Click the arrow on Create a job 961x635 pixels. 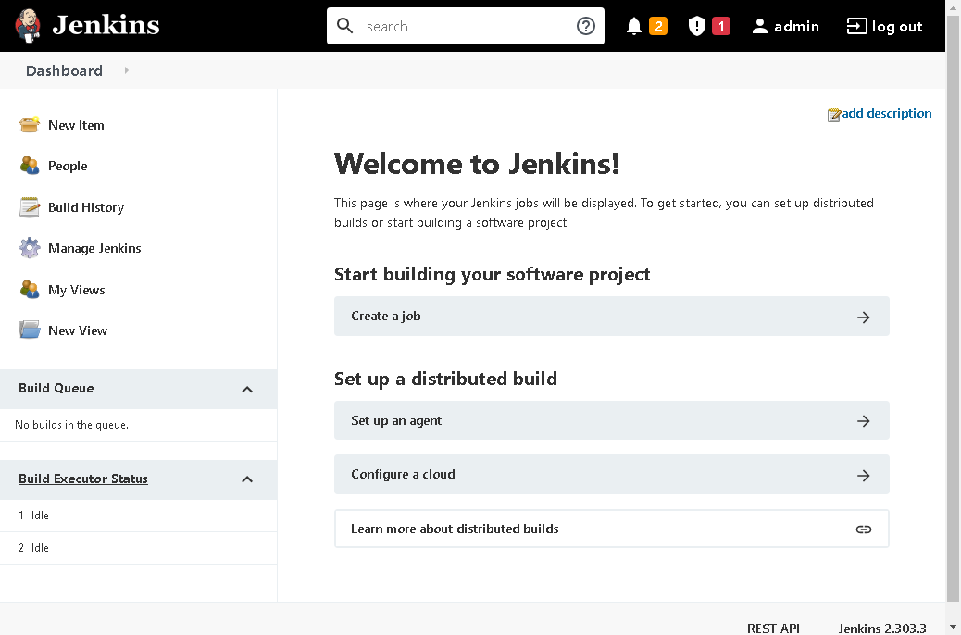(864, 317)
